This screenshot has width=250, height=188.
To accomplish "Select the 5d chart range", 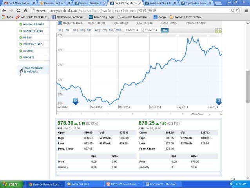I will tap(67, 30).
